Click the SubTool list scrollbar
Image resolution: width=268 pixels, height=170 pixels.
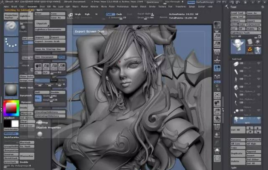point(231,115)
